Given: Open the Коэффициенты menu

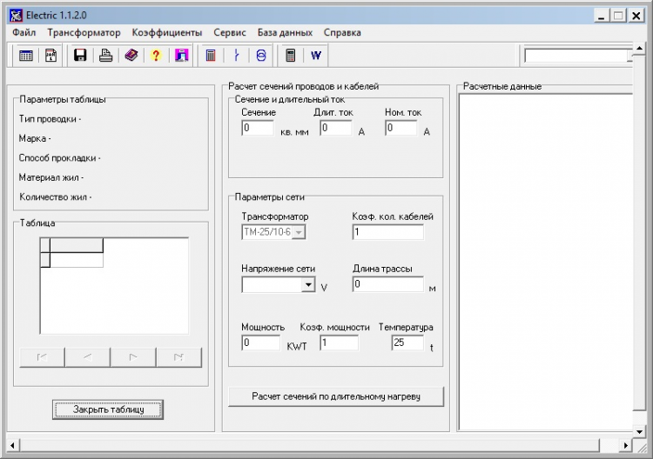Looking at the screenshot, I should [167, 32].
